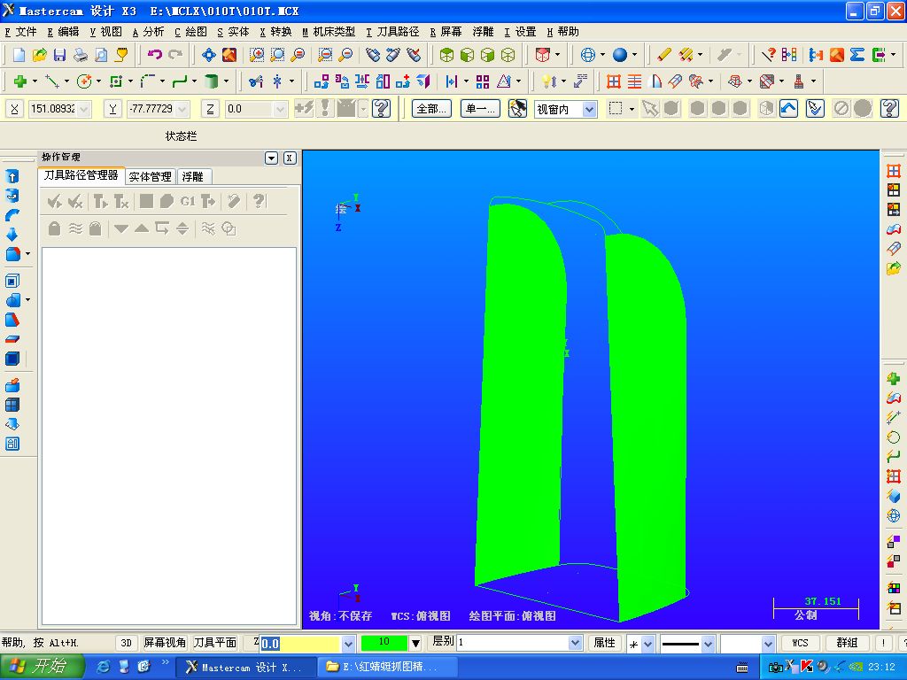Screen dimensions: 907x680
Task: Open the Y coordinate dropdown
Action: [x=182, y=109]
